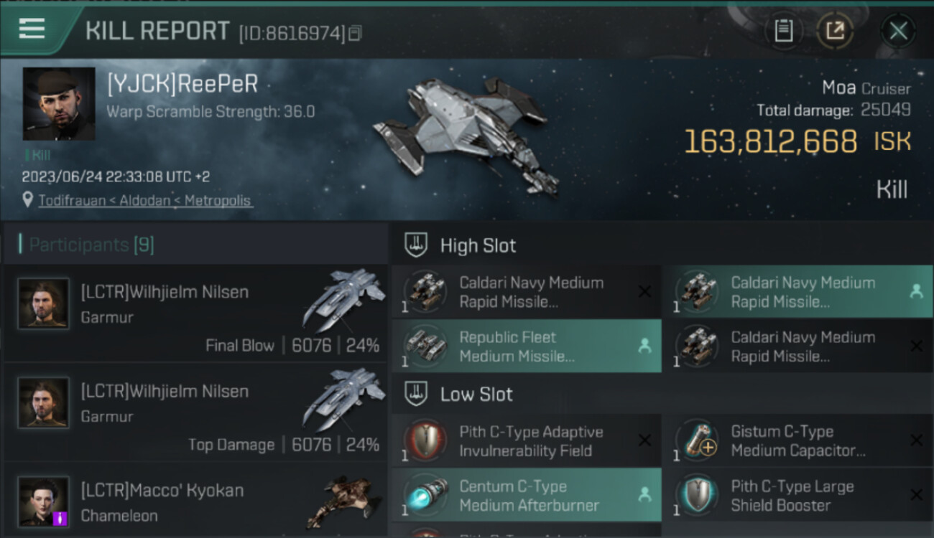934x538 pixels.
Task: Click the Pith C-Type Adaptive Invulnerability Field icon
Action: pos(425,441)
